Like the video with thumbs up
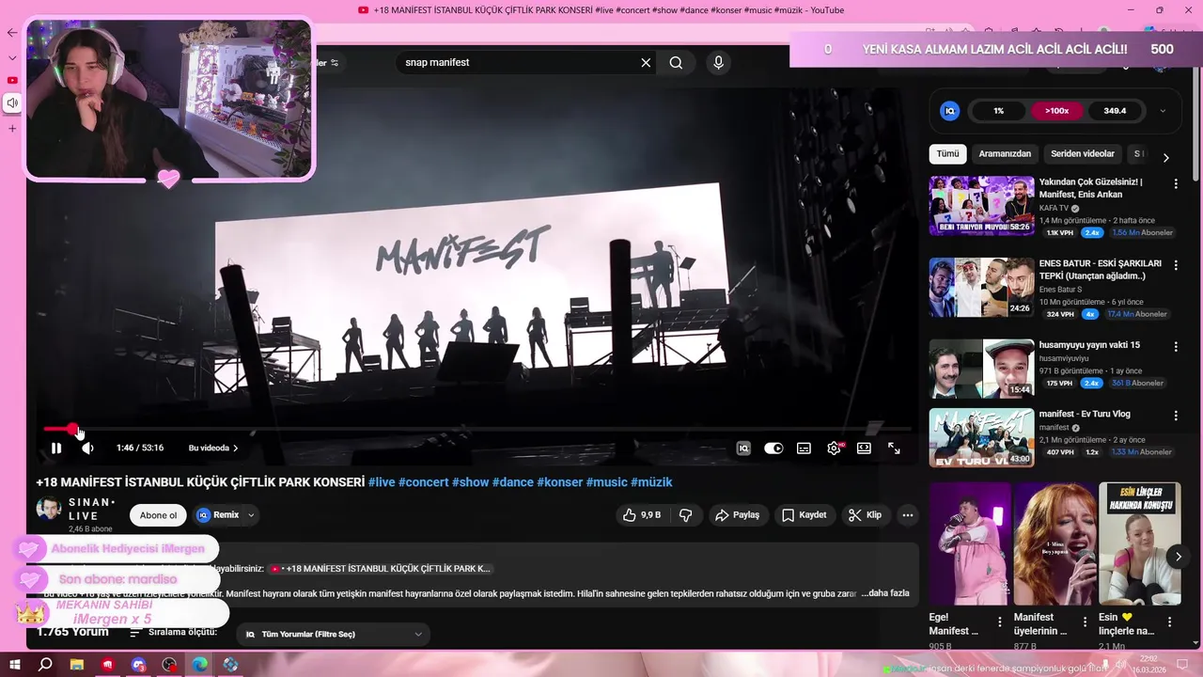 (642, 515)
